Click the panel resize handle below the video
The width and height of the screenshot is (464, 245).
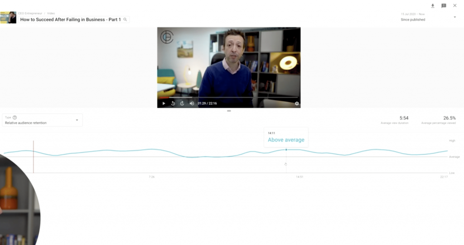click(x=229, y=111)
